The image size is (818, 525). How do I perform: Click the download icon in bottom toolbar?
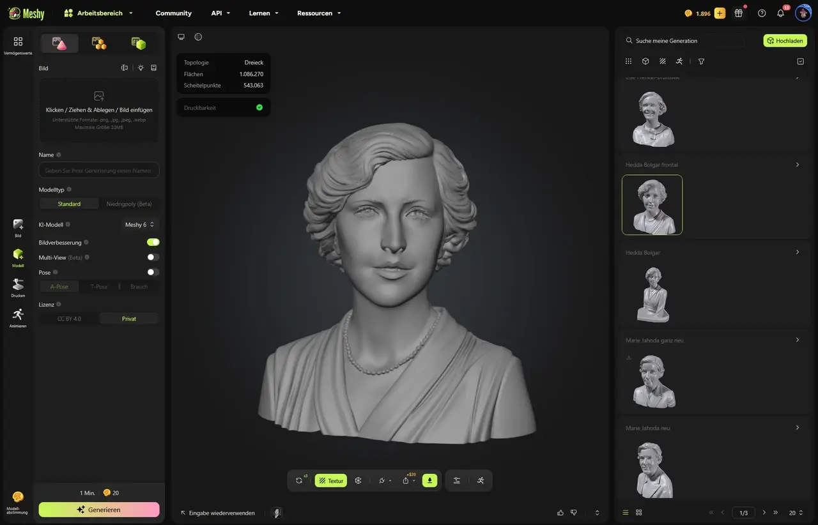(429, 480)
